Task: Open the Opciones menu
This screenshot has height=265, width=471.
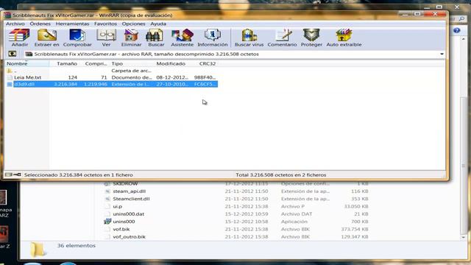Action: point(133,24)
